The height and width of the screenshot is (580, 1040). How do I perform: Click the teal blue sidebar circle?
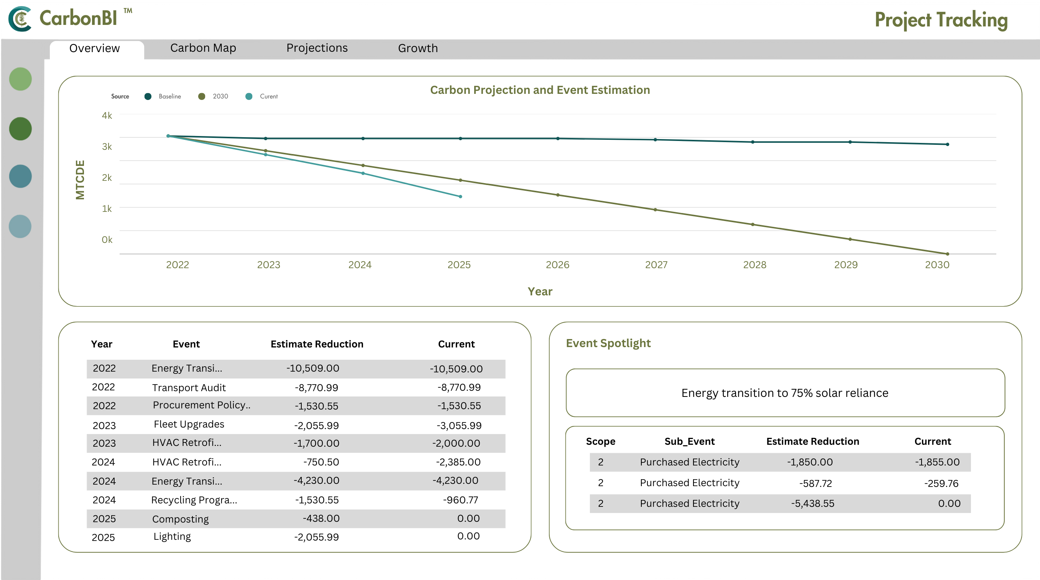tap(20, 176)
